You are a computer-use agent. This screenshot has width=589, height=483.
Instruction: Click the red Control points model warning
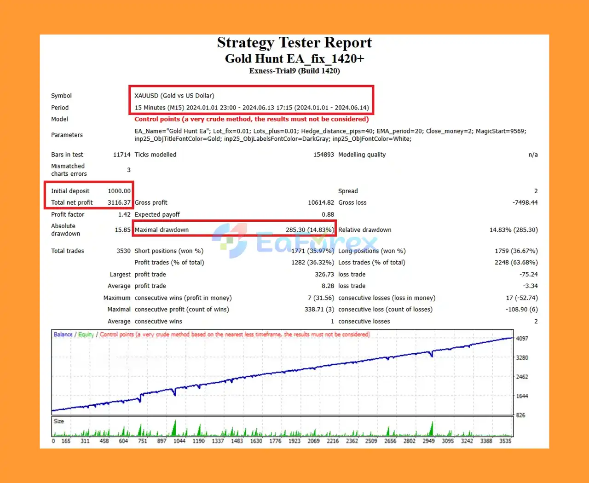[x=252, y=119]
